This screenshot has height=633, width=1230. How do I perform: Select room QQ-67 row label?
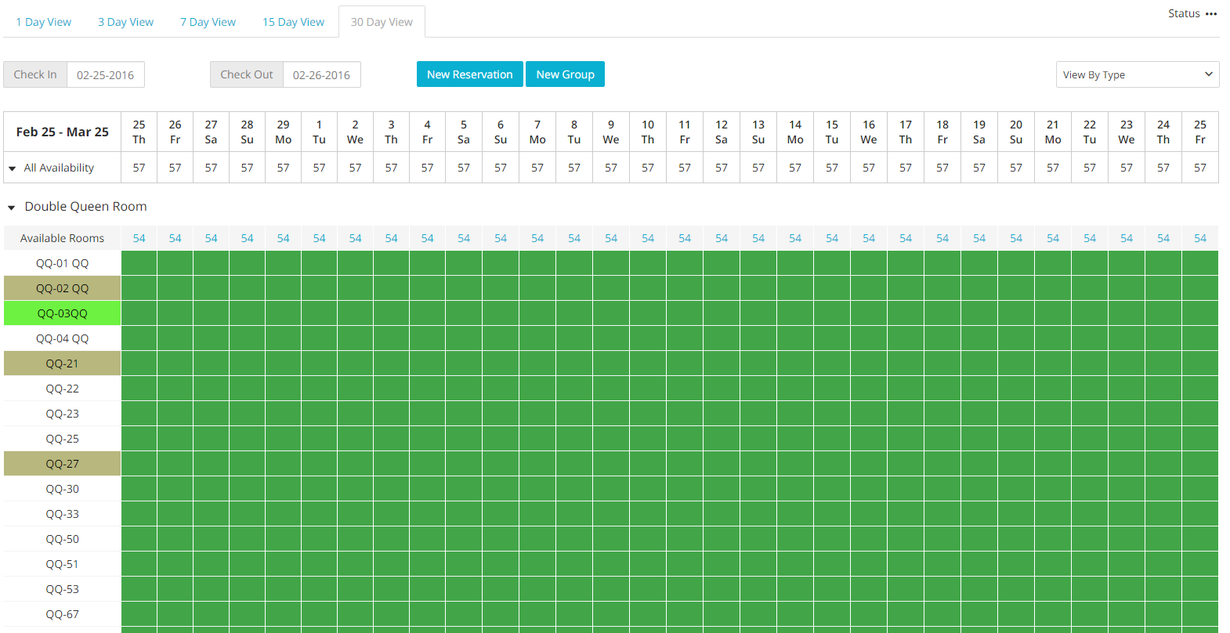[62, 614]
